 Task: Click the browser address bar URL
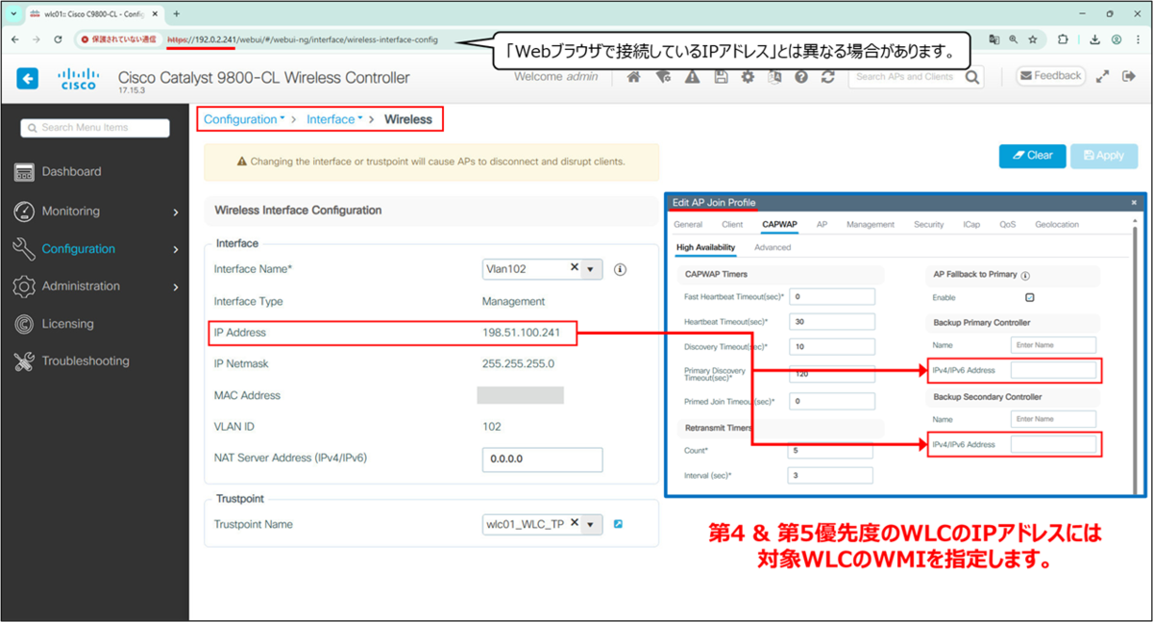[x=303, y=40]
